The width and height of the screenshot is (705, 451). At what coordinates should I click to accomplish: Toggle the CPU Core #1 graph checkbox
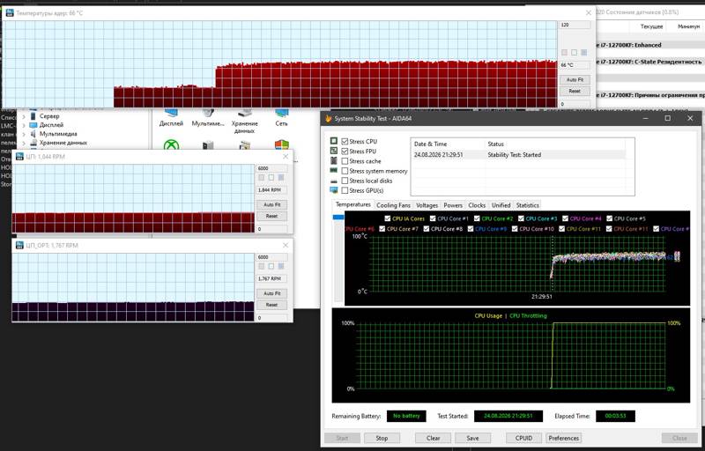pyautogui.click(x=433, y=218)
